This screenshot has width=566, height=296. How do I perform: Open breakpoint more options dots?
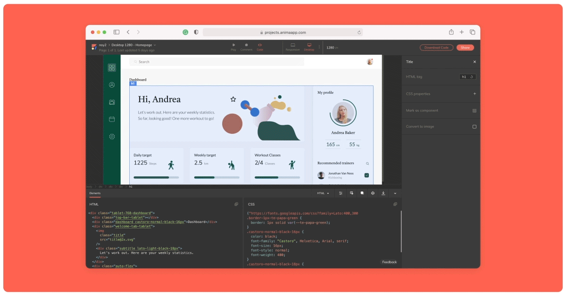point(319,47)
